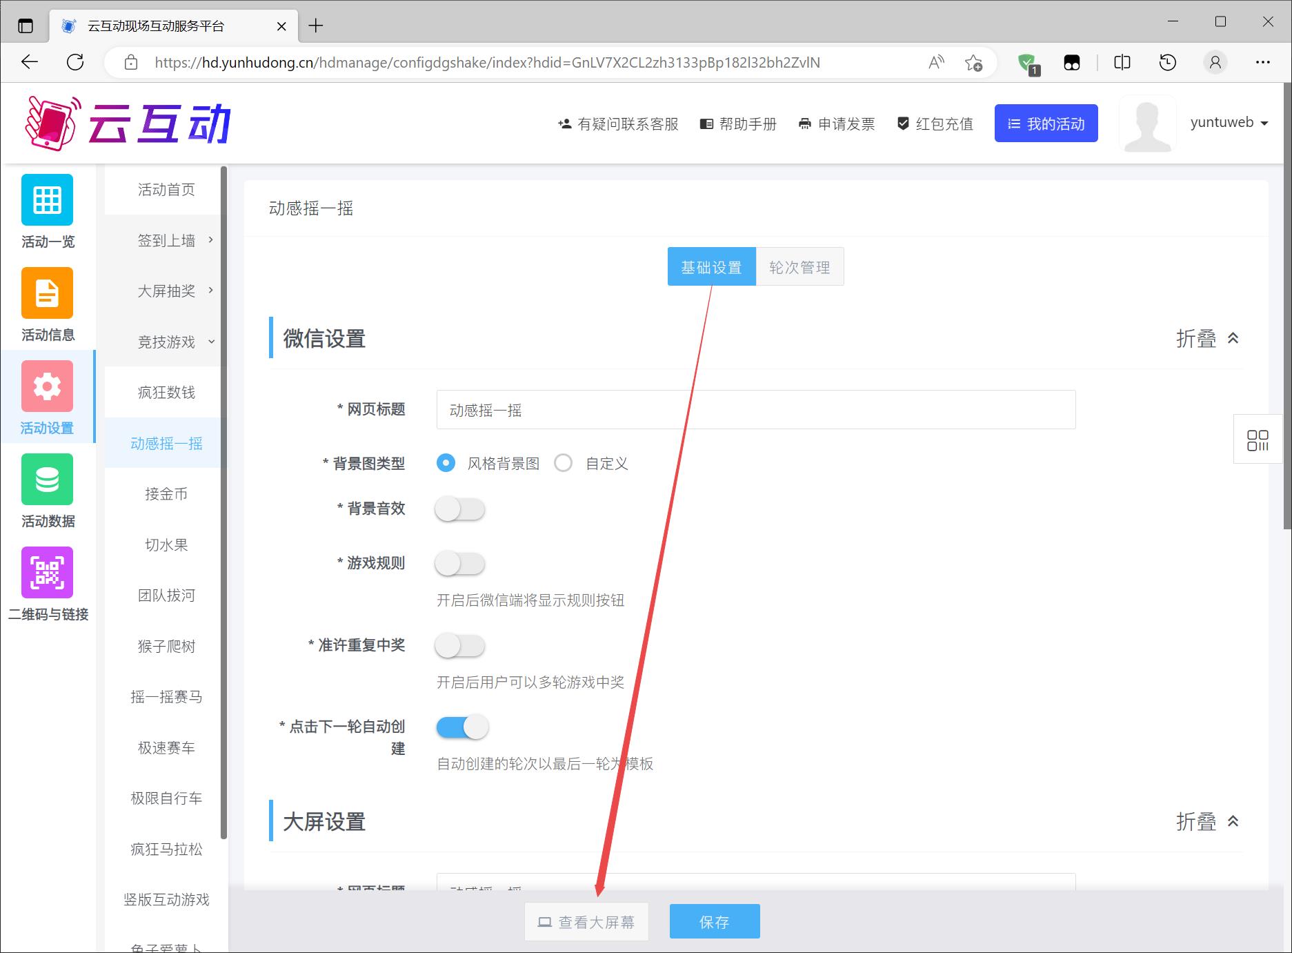The height and width of the screenshot is (953, 1292).
Task: Disable the 点击下一轮自动创建 switch
Action: click(462, 727)
